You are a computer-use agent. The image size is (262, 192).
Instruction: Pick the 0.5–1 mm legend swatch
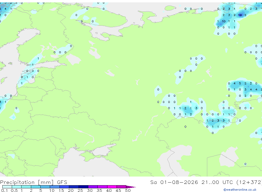[17, 187]
